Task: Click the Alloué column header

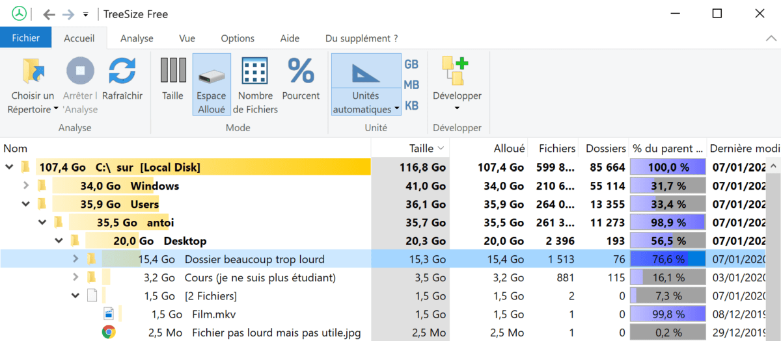Action: click(509, 149)
